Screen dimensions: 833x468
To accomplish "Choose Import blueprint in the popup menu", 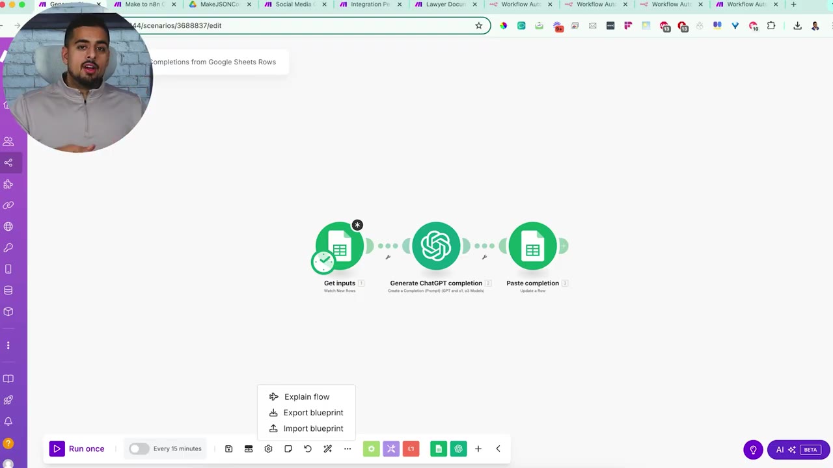I will (307, 428).
